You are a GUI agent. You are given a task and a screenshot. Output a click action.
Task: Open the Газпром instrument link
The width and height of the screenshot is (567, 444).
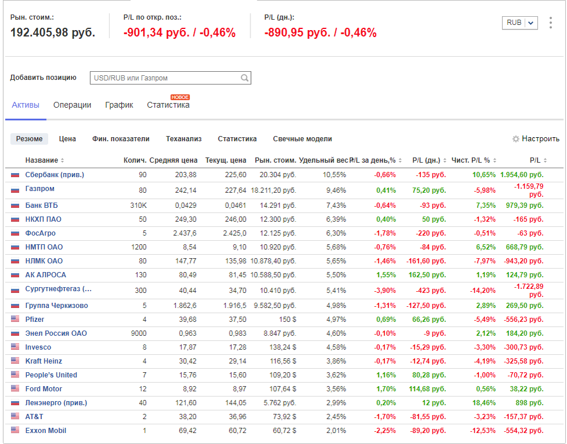(40, 189)
